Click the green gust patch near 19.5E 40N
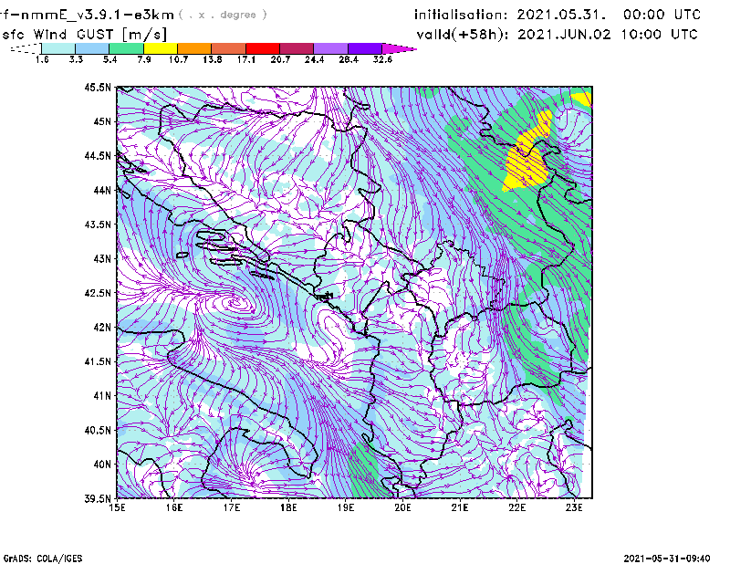The width and height of the screenshot is (730, 564). click(x=368, y=473)
